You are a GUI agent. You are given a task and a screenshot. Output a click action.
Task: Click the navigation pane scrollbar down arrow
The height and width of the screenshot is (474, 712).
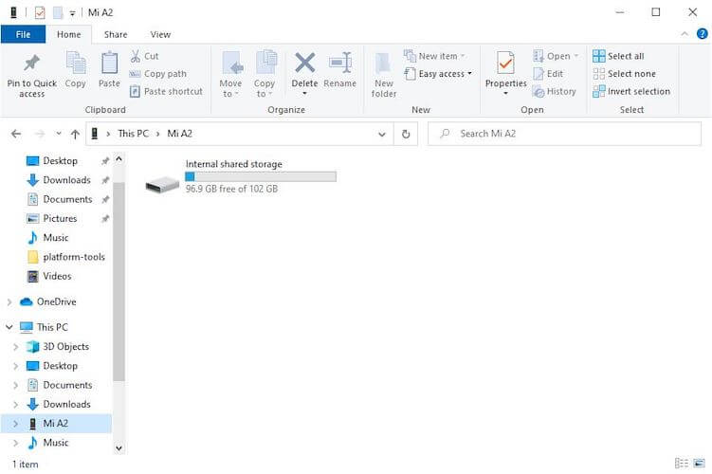point(119,448)
